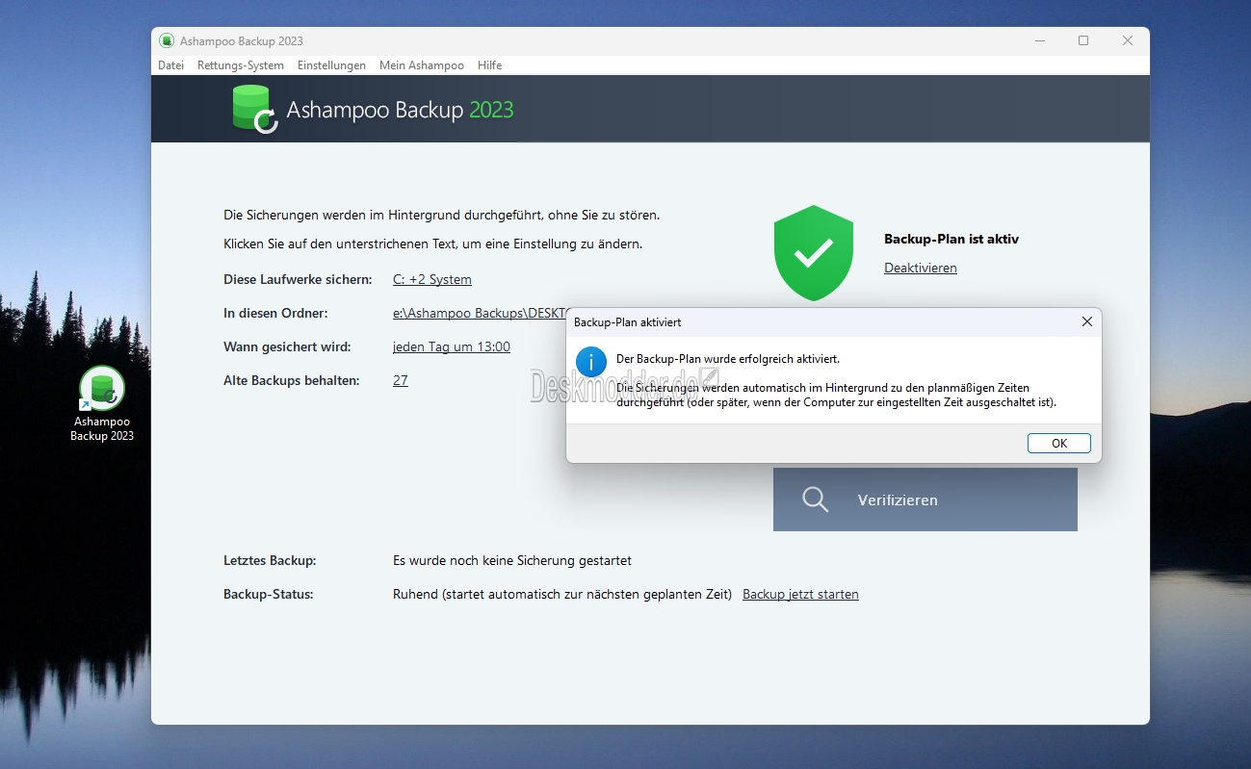This screenshot has width=1251, height=769.
Task: Click 'Der Backup-Plan wurde erfolgreich aktiviert.' message
Action: 728,359
